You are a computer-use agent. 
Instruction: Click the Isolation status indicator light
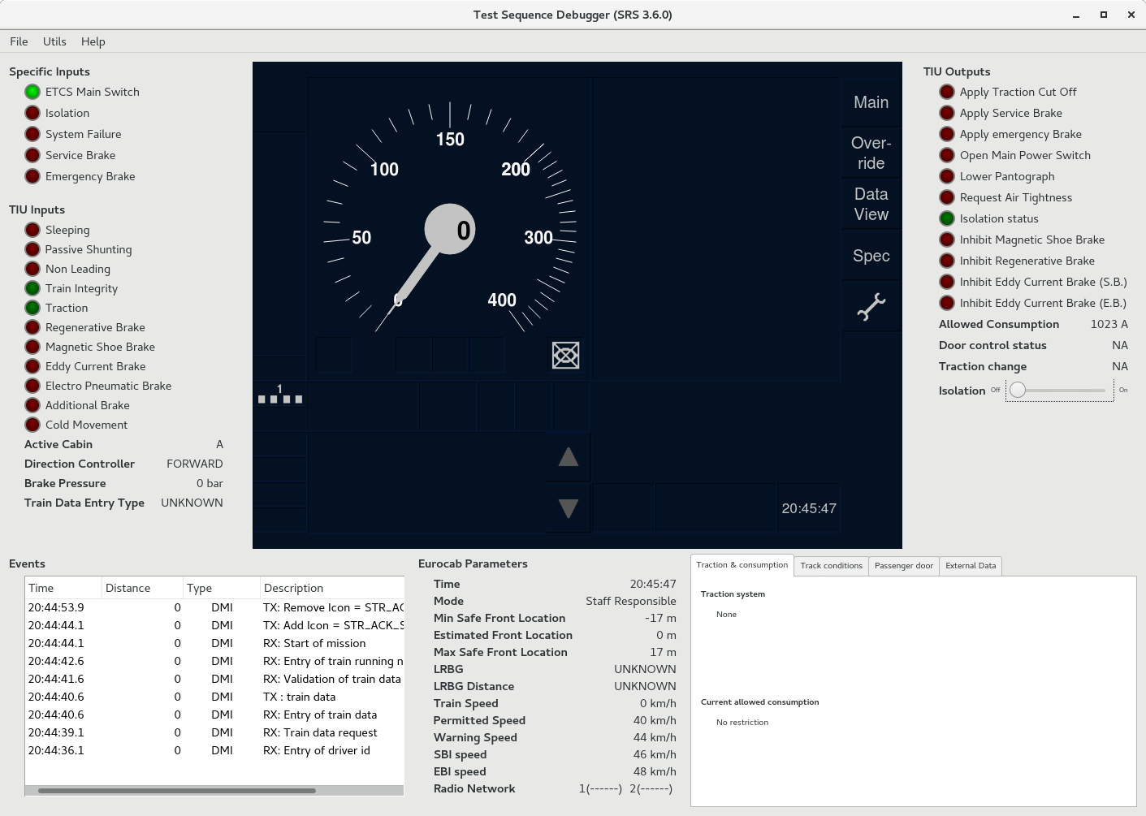pyautogui.click(x=947, y=218)
